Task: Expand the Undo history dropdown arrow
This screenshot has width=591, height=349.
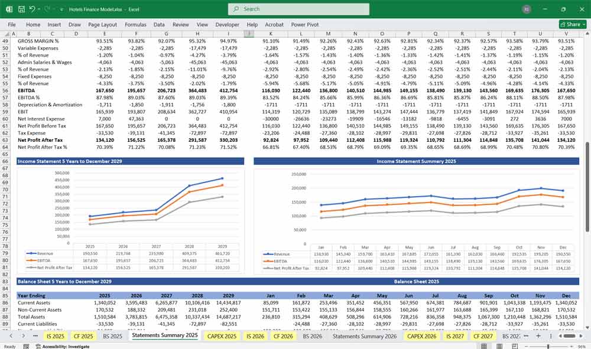Action: (x=39, y=9)
